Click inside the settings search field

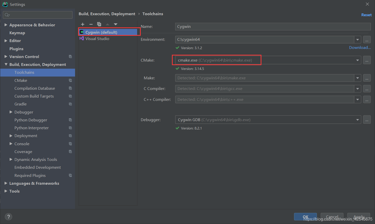click(38, 15)
